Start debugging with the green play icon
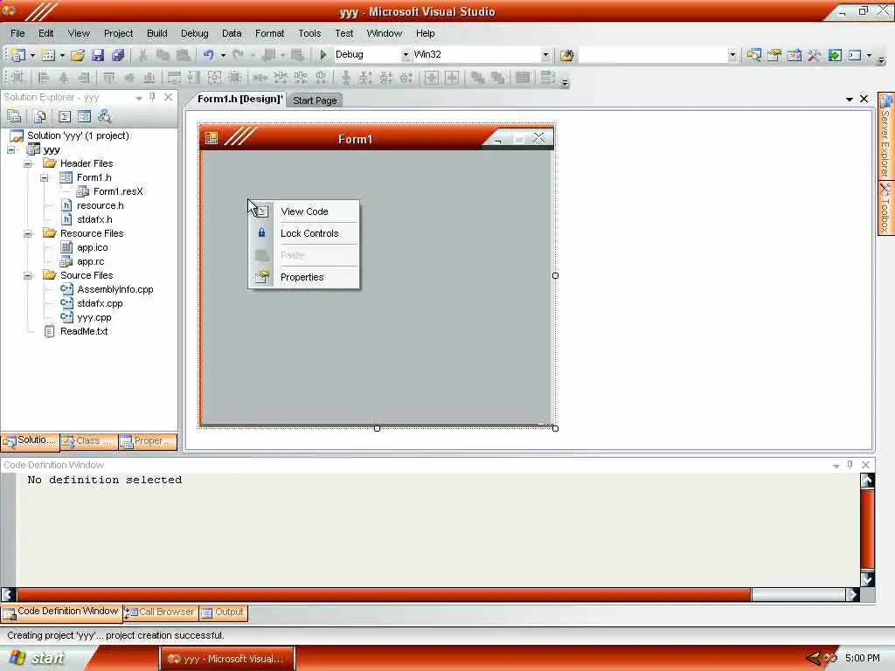 pyautogui.click(x=323, y=55)
